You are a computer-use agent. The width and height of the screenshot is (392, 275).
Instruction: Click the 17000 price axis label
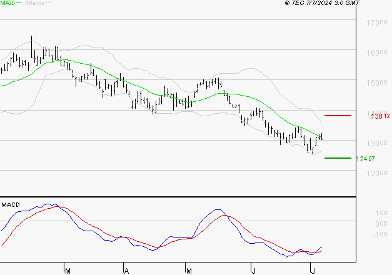(377, 22)
